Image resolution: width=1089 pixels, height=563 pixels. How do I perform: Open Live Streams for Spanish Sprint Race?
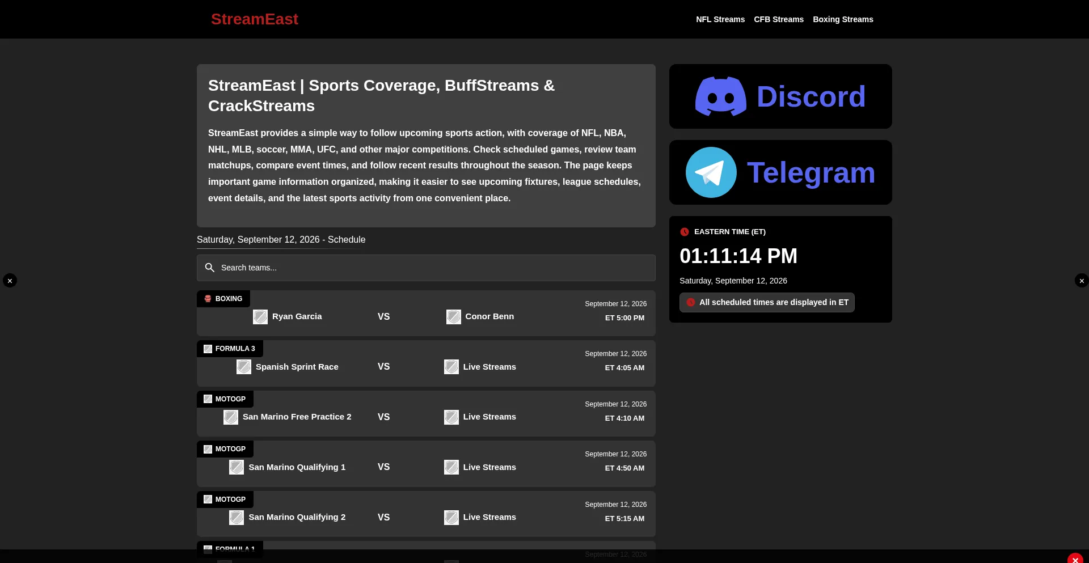point(489,367)
